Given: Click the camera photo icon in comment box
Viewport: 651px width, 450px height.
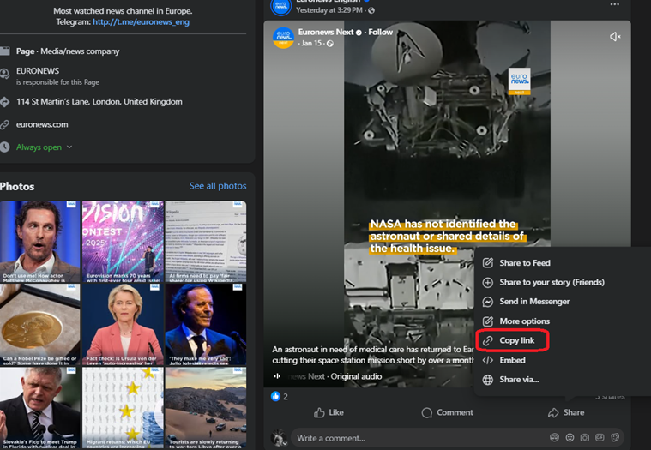Looking at the screenshot, I should pyautogui.click(x=584, y=438).
